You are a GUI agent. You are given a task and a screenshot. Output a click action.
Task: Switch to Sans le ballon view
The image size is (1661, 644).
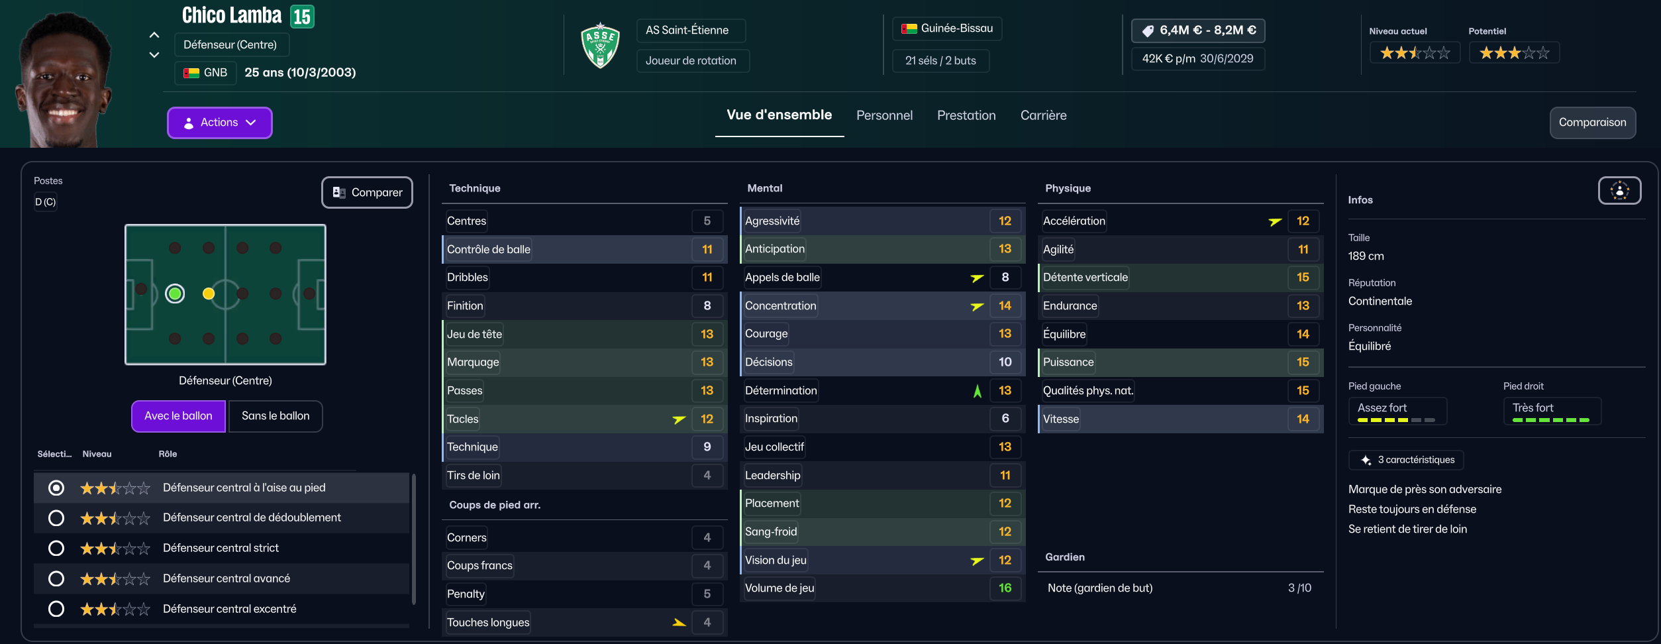(276, 416)
